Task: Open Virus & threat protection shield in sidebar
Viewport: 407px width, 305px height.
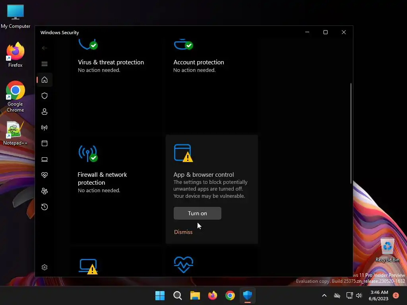Action: click(x=45, y=96)
